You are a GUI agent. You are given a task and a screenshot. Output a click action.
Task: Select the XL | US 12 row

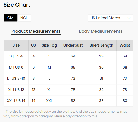[x=68, y=90]
